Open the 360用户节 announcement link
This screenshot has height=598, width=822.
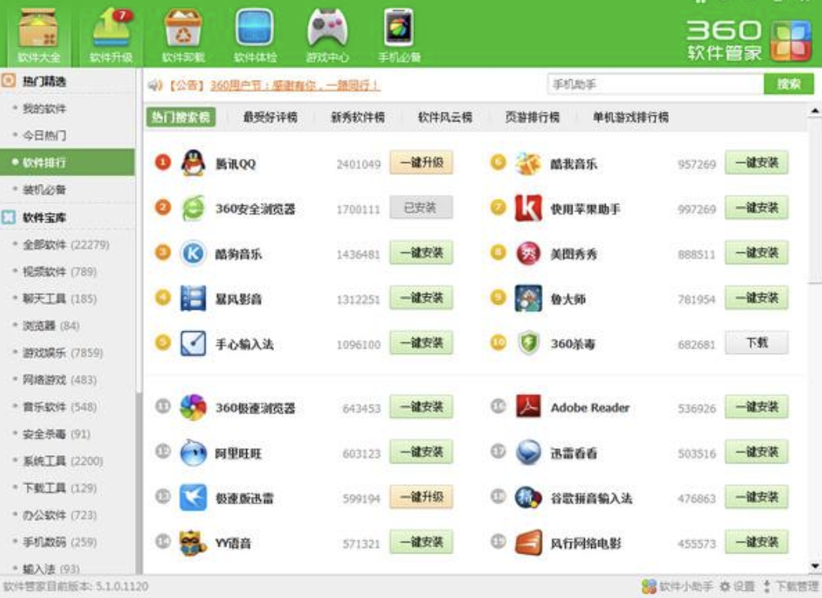point(295,85)
